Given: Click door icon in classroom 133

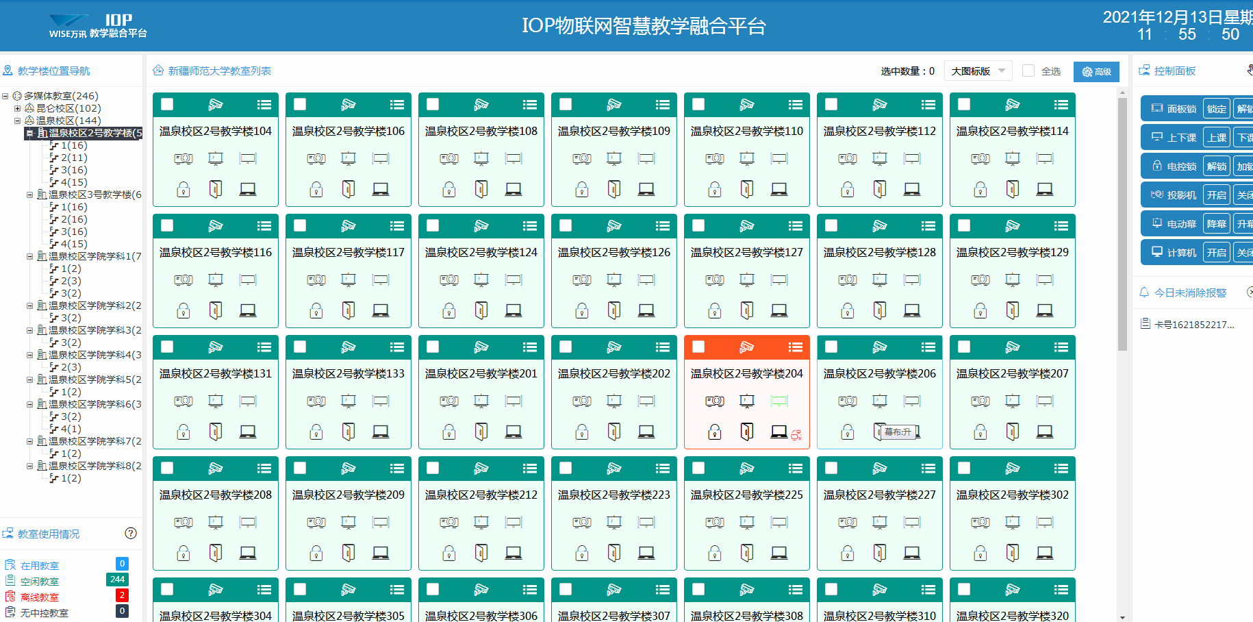Looking at the screenshot, I should (349, 432).
